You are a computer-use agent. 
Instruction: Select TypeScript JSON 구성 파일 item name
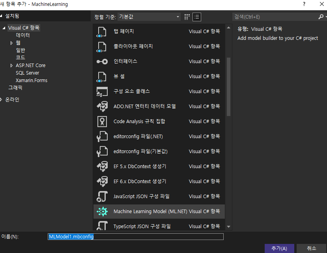pyautogui.click(x=142, y=227)
